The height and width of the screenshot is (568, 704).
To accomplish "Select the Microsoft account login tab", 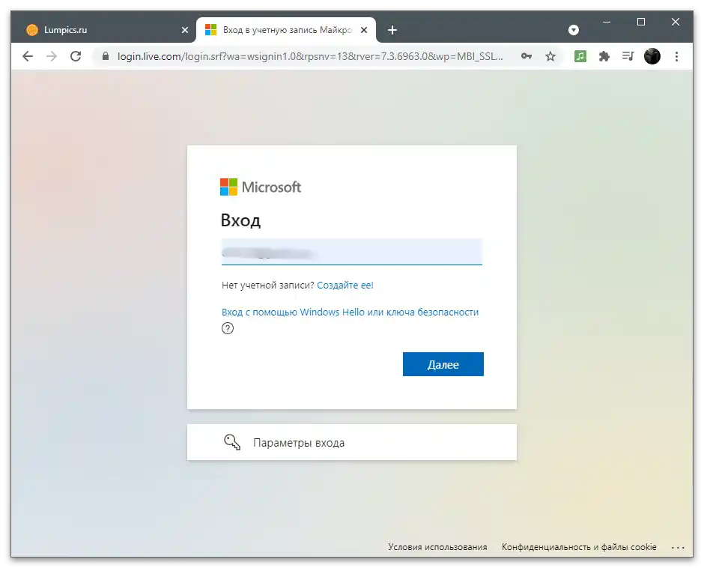I will click(x=286, y=30).
